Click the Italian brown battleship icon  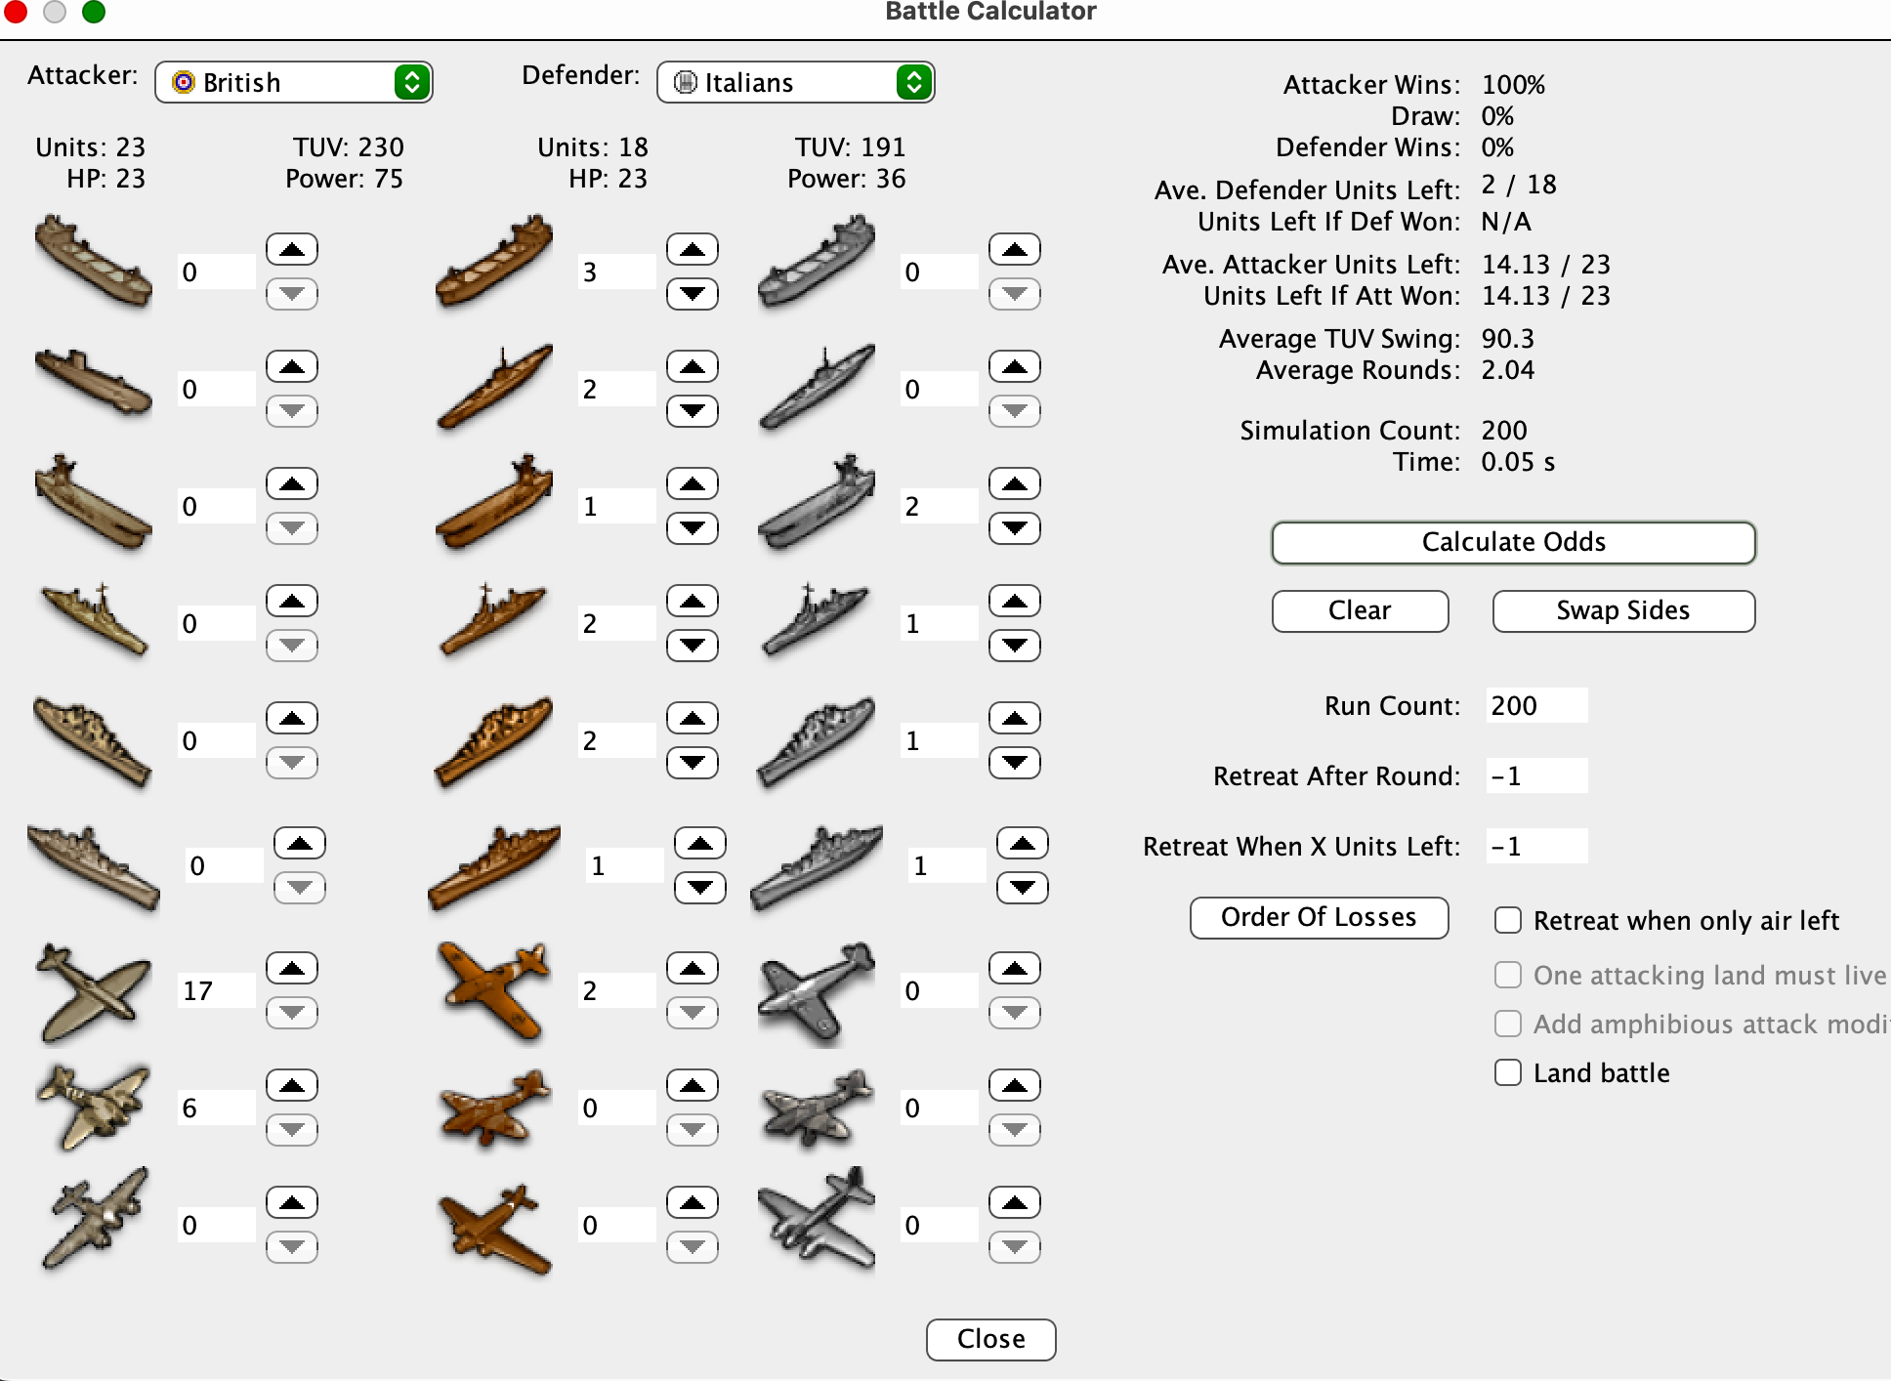pyautogui.click(x=493, y=865)
